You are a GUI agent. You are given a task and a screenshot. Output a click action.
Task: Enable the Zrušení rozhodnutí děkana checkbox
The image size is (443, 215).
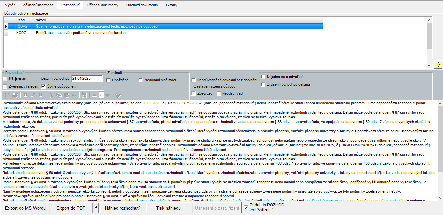tap(263, 84)
